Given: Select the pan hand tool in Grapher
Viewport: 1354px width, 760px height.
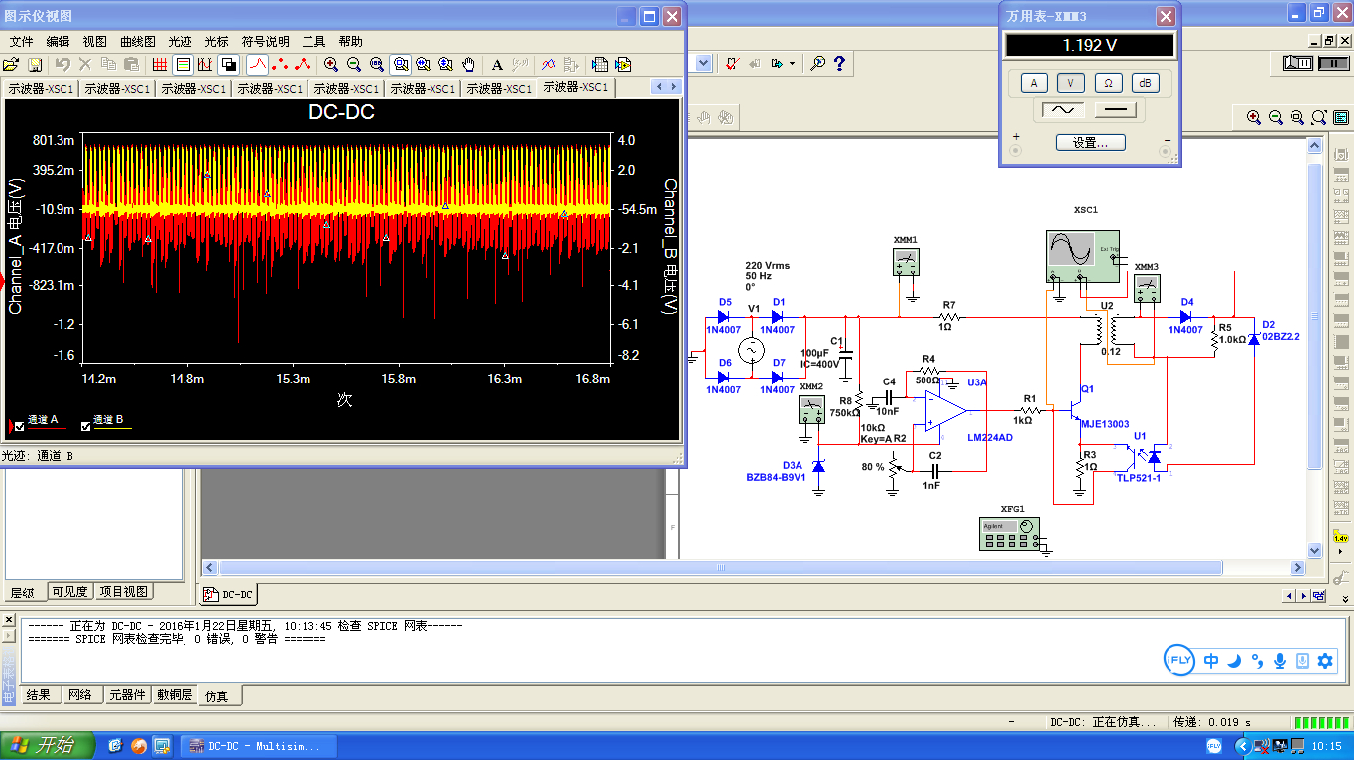Looking at the screenshot, I should (x=469, y=65).
